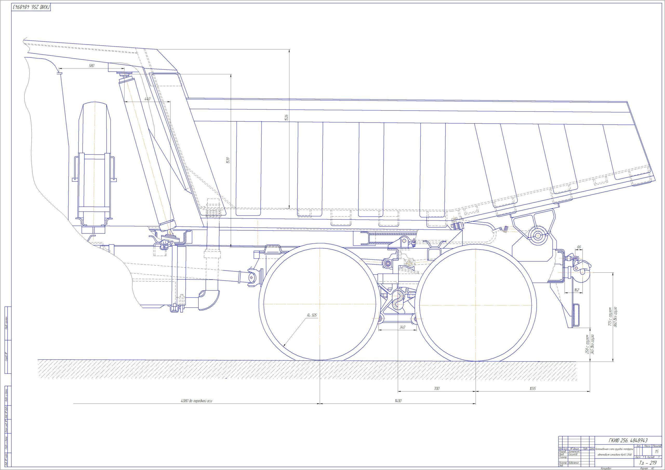Select the 340 suspension dimension text
Screen dimensions: 665x470
pos(402,327)
